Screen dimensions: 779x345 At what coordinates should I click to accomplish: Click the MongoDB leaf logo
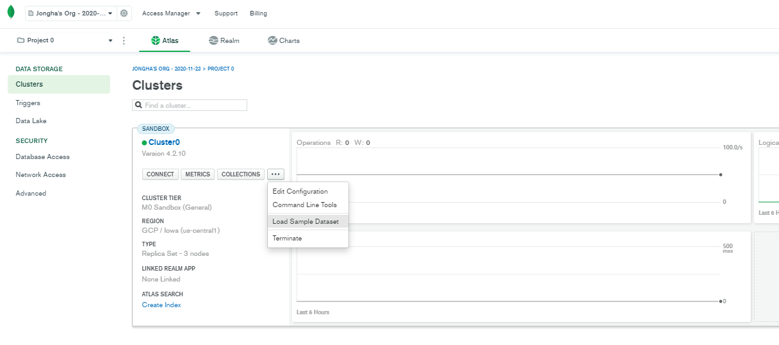(11, 13)
